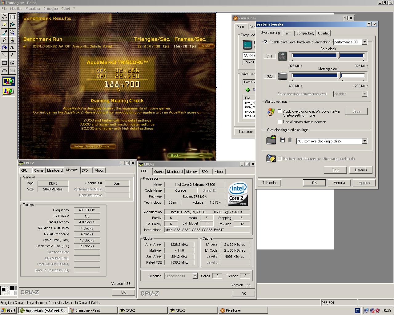This screenshot has width=394, height=315.
Task: Switch to the Overlay tab
Action: click(x=324, y=33)
